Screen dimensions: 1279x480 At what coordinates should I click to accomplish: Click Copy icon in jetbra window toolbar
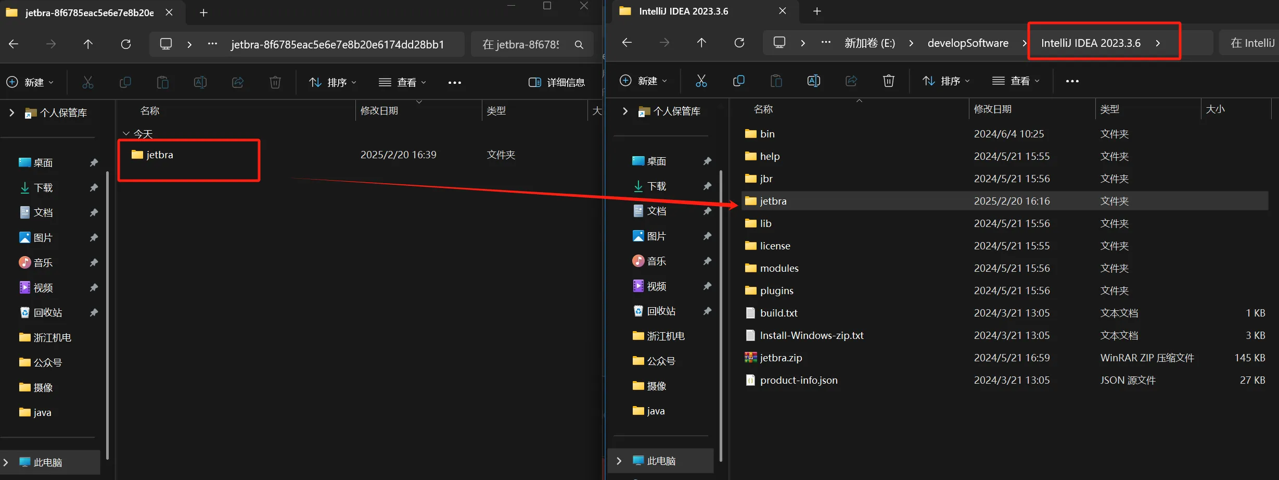[x=125, y=82]
